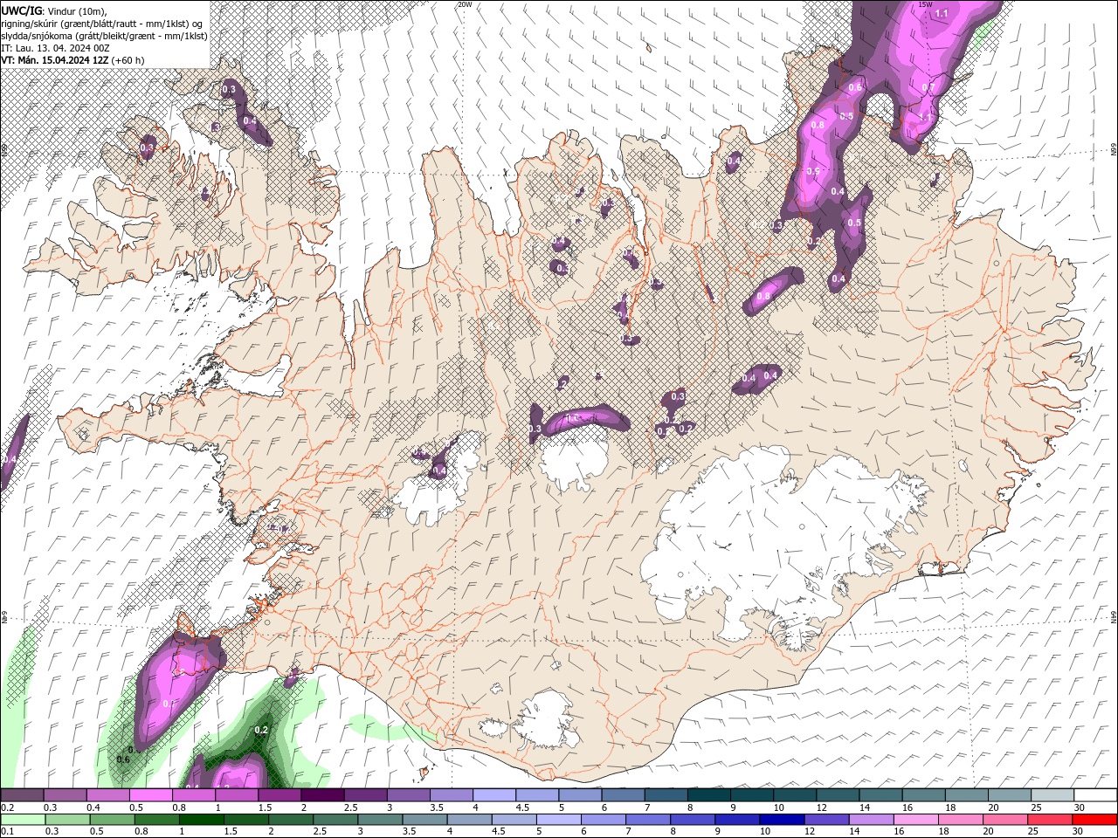Pick the bright pink 0.5 swatch in the upper legend
The width and height of the screenshot is (1118, 838).
[151, 795]
